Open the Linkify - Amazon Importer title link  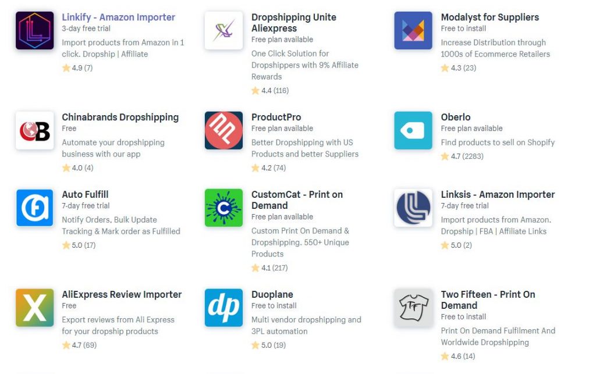tap(118, 17)
